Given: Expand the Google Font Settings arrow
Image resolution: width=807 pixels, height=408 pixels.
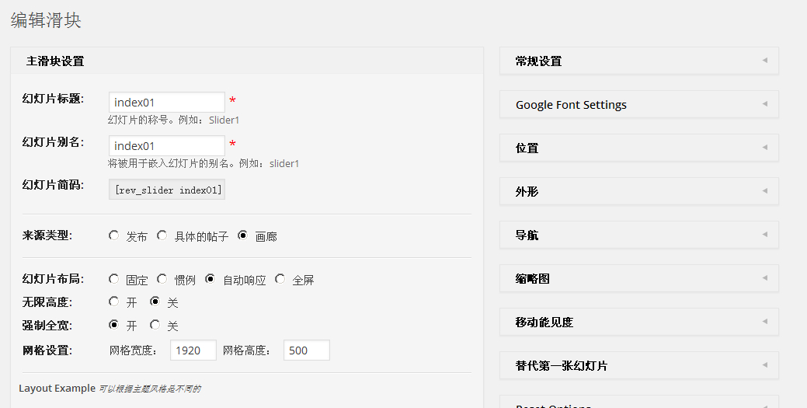Looking at the screenshot, I should pos(764,104).
